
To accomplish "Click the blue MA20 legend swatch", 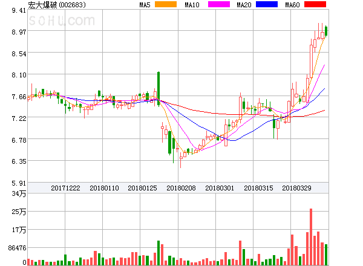I will click(x=267, y=4).
